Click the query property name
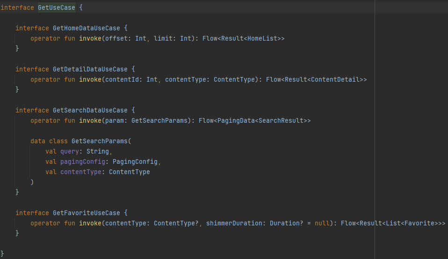 69,152
